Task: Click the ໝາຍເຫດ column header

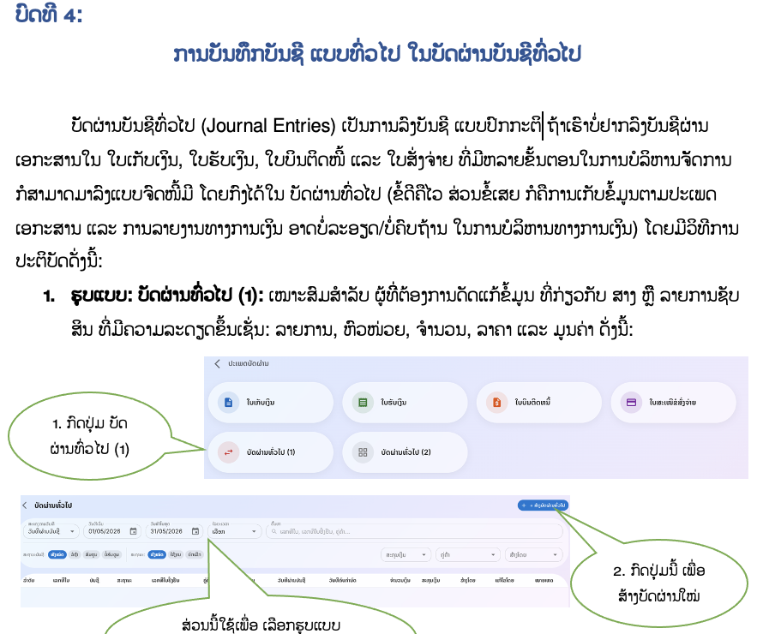Action: pyautogui.click(x=544, y=580)
